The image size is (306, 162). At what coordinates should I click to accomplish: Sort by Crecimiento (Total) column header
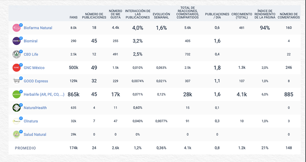point(241,16)
